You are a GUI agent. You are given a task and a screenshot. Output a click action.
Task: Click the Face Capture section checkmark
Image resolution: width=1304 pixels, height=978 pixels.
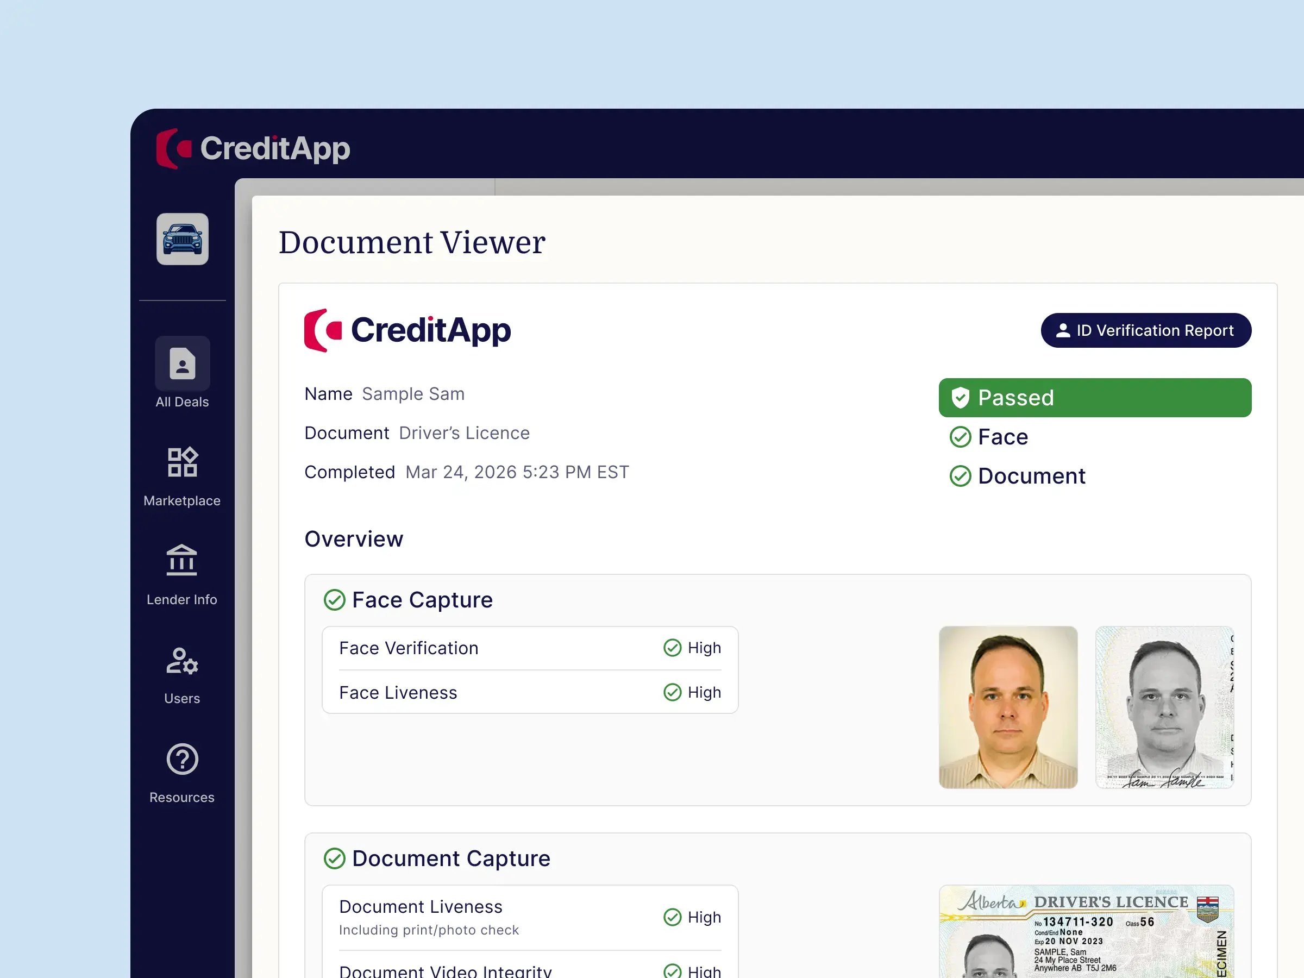coord(335,599)
